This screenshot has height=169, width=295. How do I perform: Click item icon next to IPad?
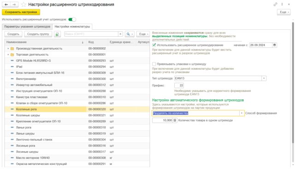pos(12,67)
